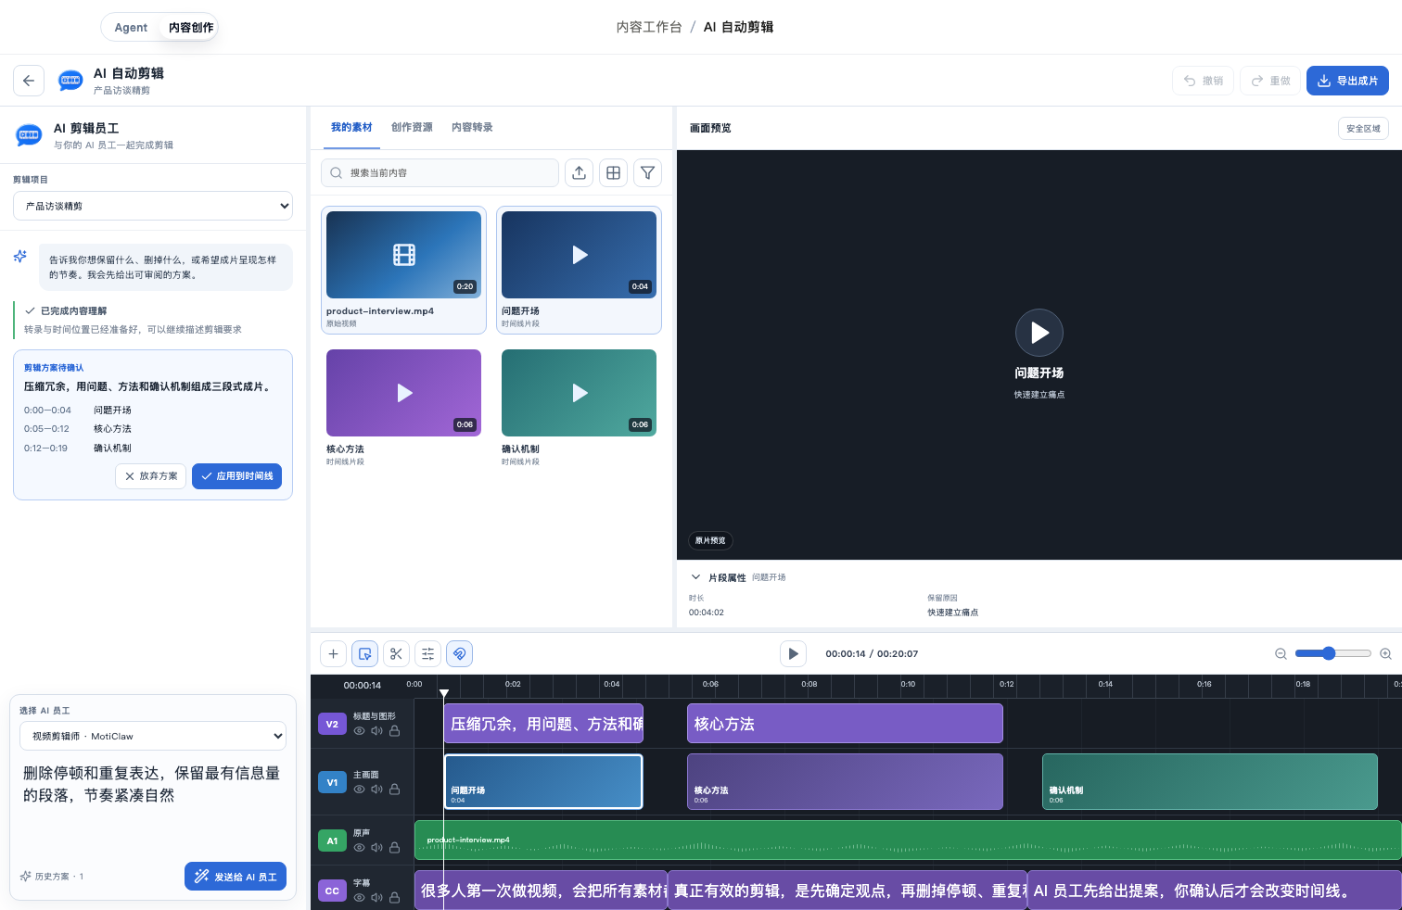Play the timeline from the transport button
This screenshot has width=1402, height=910.
[793, 653]
